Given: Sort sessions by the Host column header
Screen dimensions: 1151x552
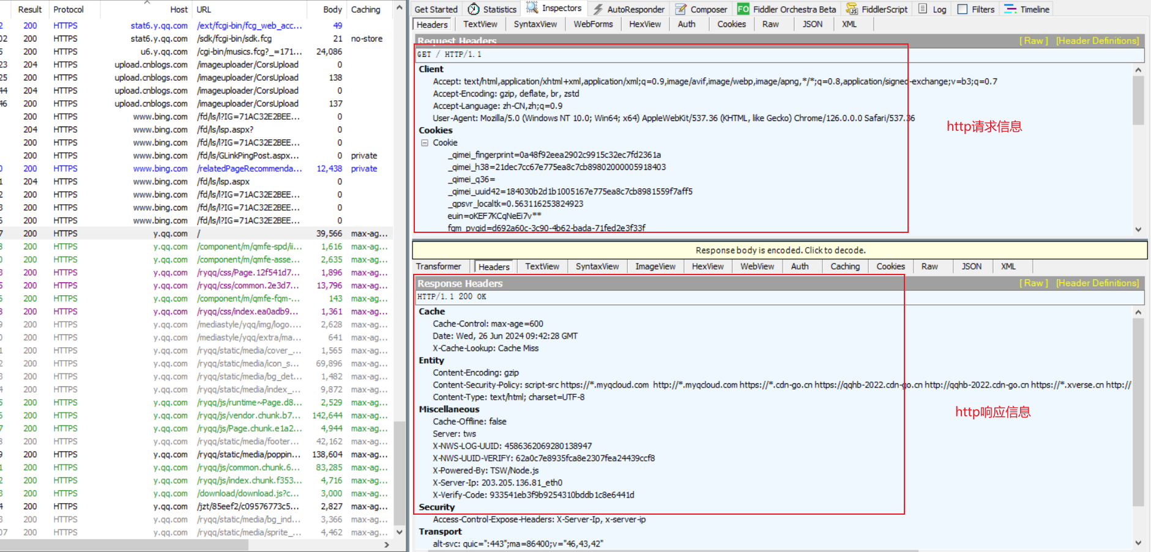Looking at the screenshot, I should 178,10.
